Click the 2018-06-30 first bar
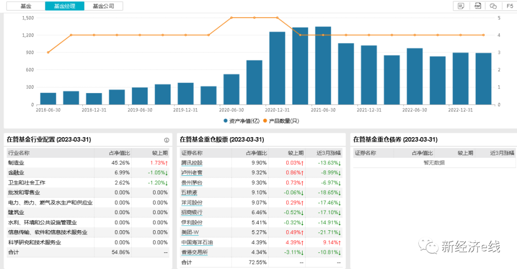The height and width of the screenshot is (269, 517). pos(48,99)
